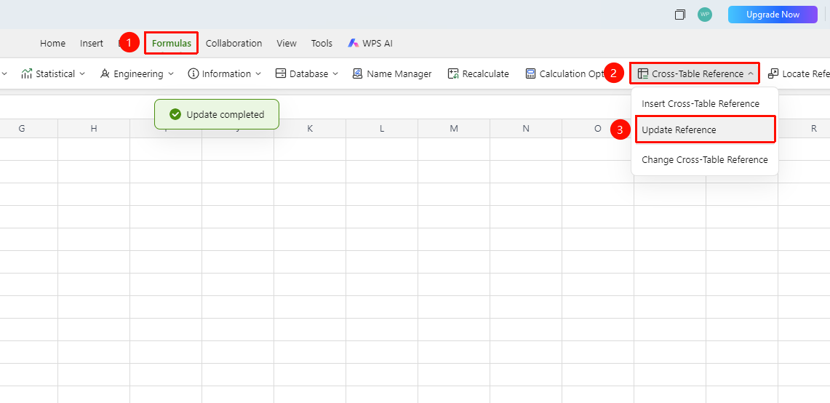Open the Tools tab
Screen dimensions: 830x403
click(x=322, y=44)
